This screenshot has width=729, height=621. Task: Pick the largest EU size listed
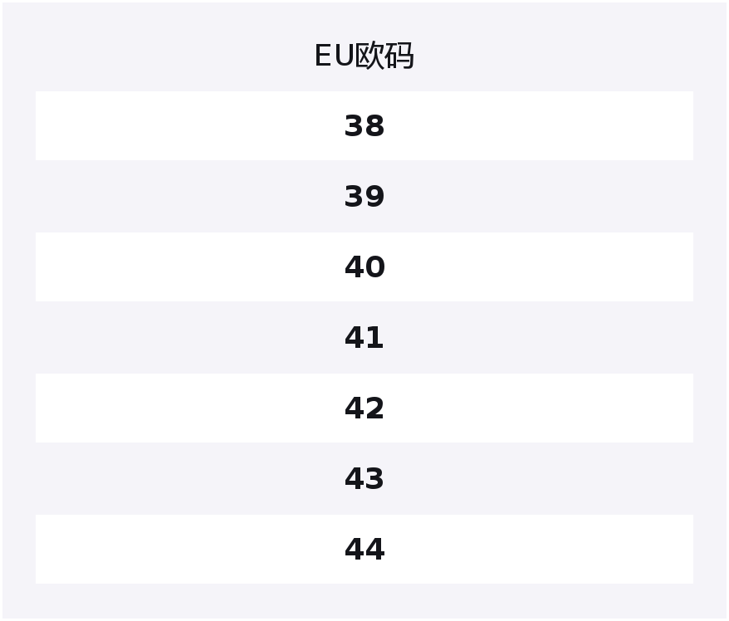(x=364, y=550)
